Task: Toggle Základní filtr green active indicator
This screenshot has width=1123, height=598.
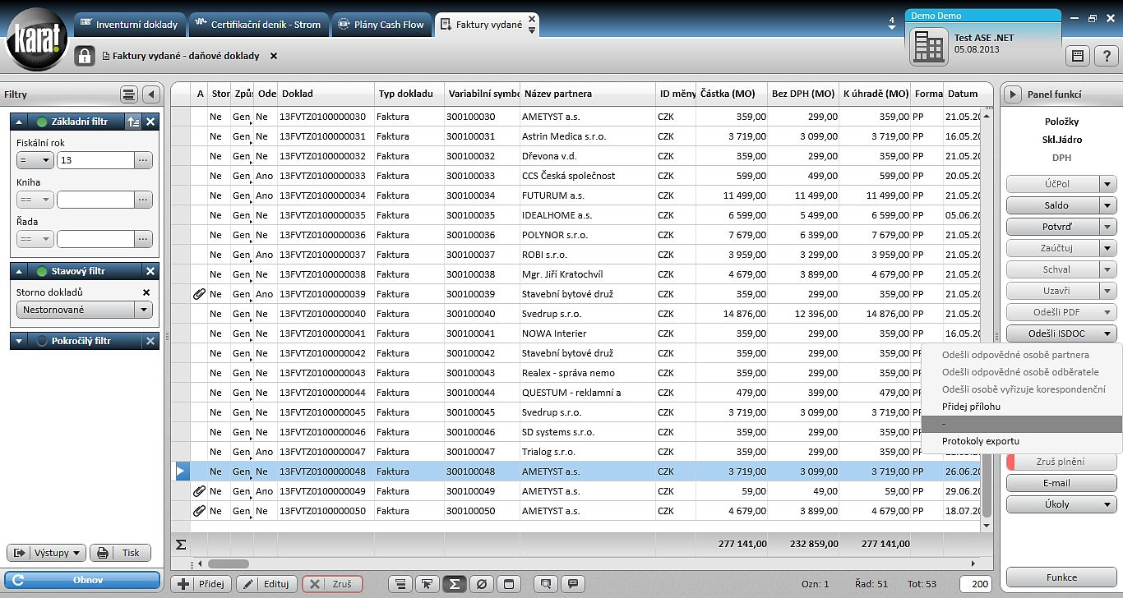Action: point(42,122)
